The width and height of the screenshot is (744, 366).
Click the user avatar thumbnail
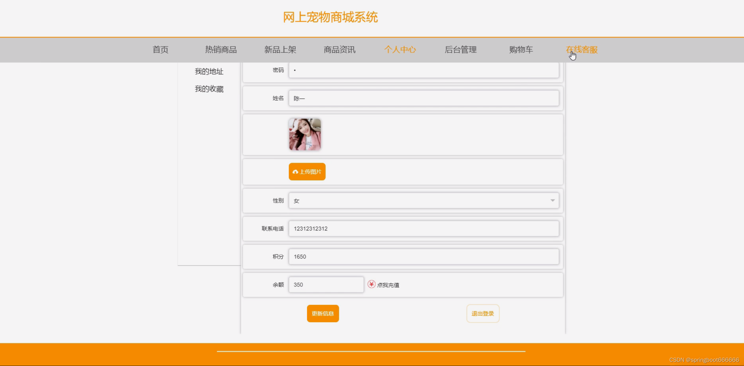(305, 135)
